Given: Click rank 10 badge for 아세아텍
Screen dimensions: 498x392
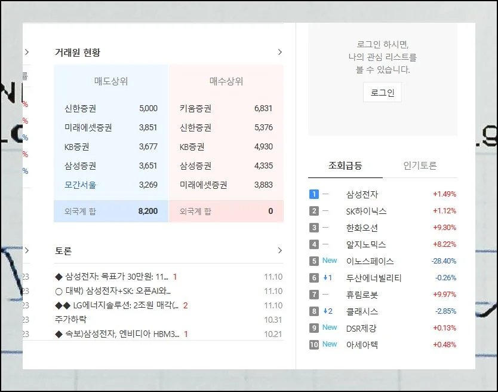Looking at the screenshot, I should pyautogui.click(x=314, y=345).
